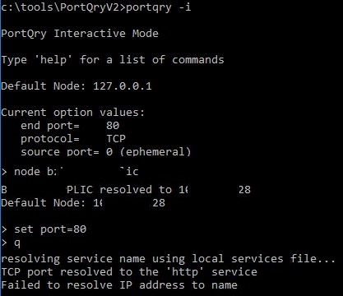The width and height of the screenshot is (343, 296).
Task: Click the word 'help' in the instructions
Action: (53, 60)
